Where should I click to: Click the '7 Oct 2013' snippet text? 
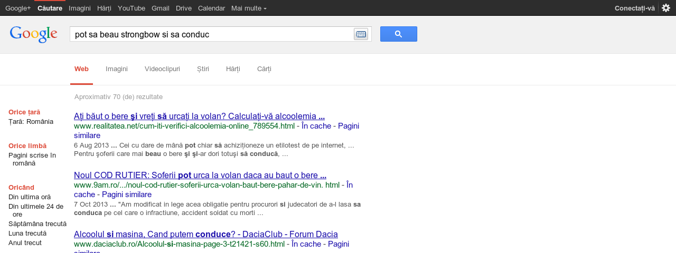91,204
